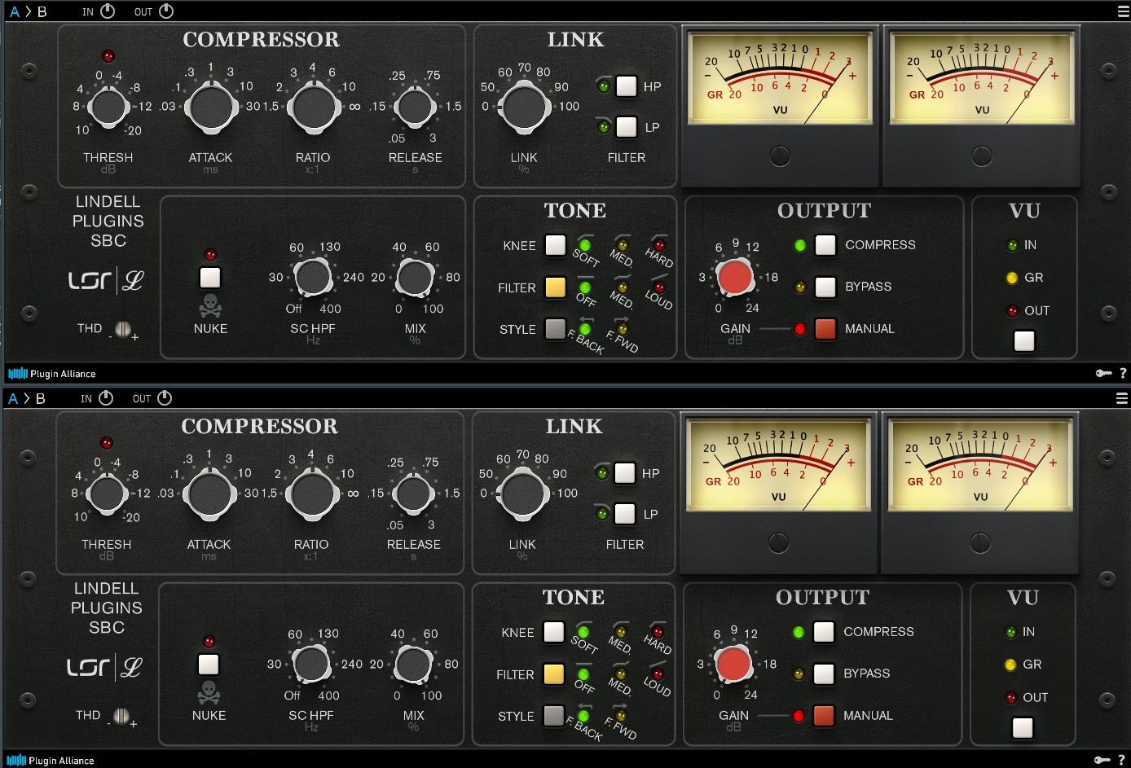The image size is (1131, 768).
Task: Click the question mark help in top plugin
Action: click(1123, 373)
